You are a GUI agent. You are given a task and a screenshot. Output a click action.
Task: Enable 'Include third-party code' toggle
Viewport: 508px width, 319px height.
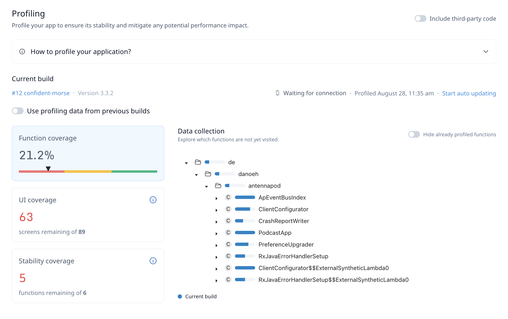pos(420,19)
